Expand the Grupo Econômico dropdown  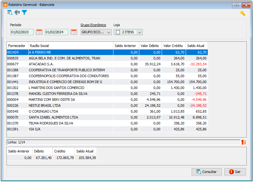[109, 32]
